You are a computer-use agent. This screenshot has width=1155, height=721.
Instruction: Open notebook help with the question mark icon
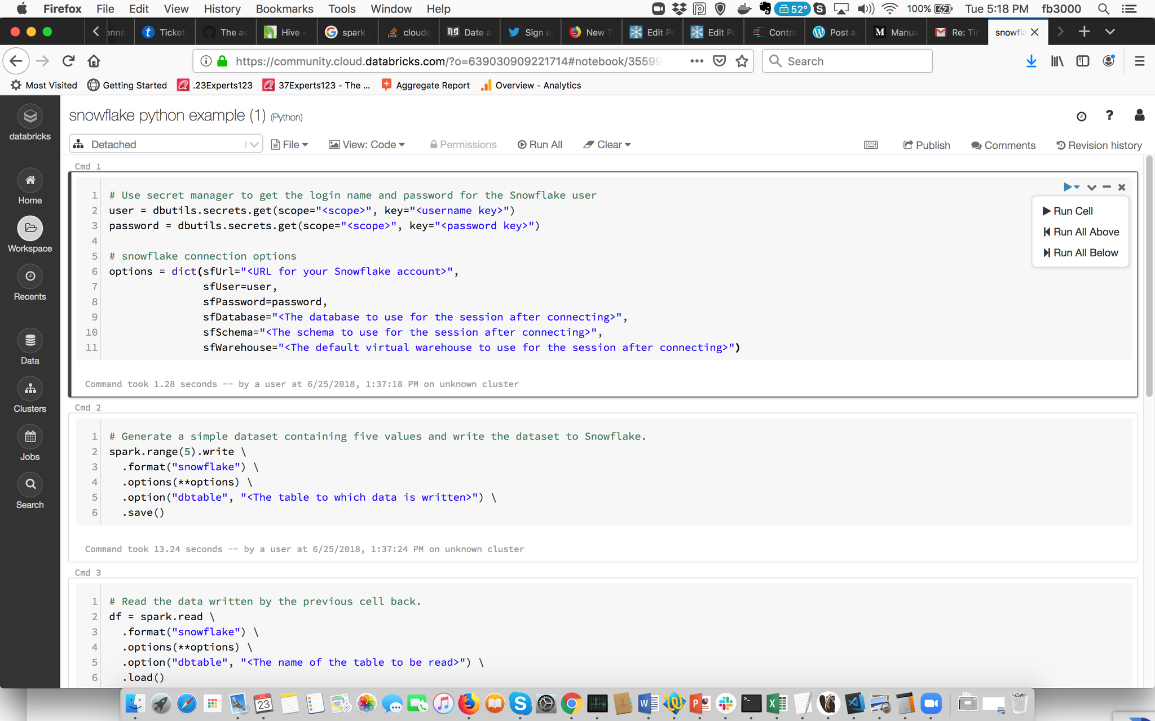tap(1109, 115)
